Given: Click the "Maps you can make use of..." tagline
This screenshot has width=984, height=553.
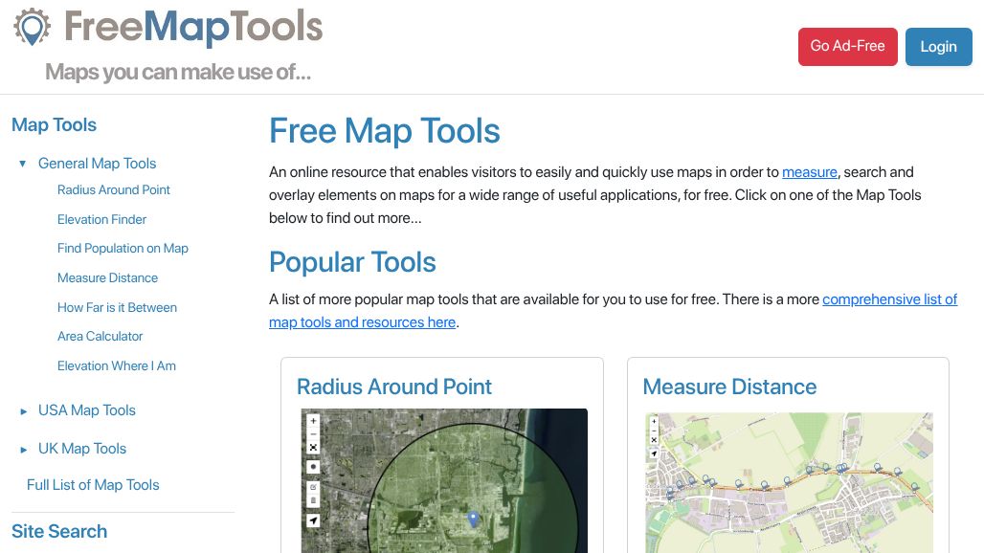Looking at the screenshot, I should (x=178, y=72).
